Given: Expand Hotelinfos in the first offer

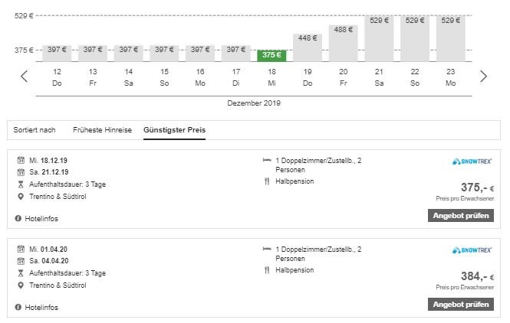Looking at the screenshot, I should [41, 219].
